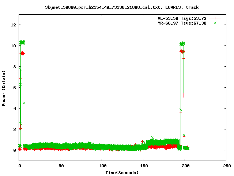Click the y-axis tick value 6
234x176 pixels.
[x=15, y=88]
